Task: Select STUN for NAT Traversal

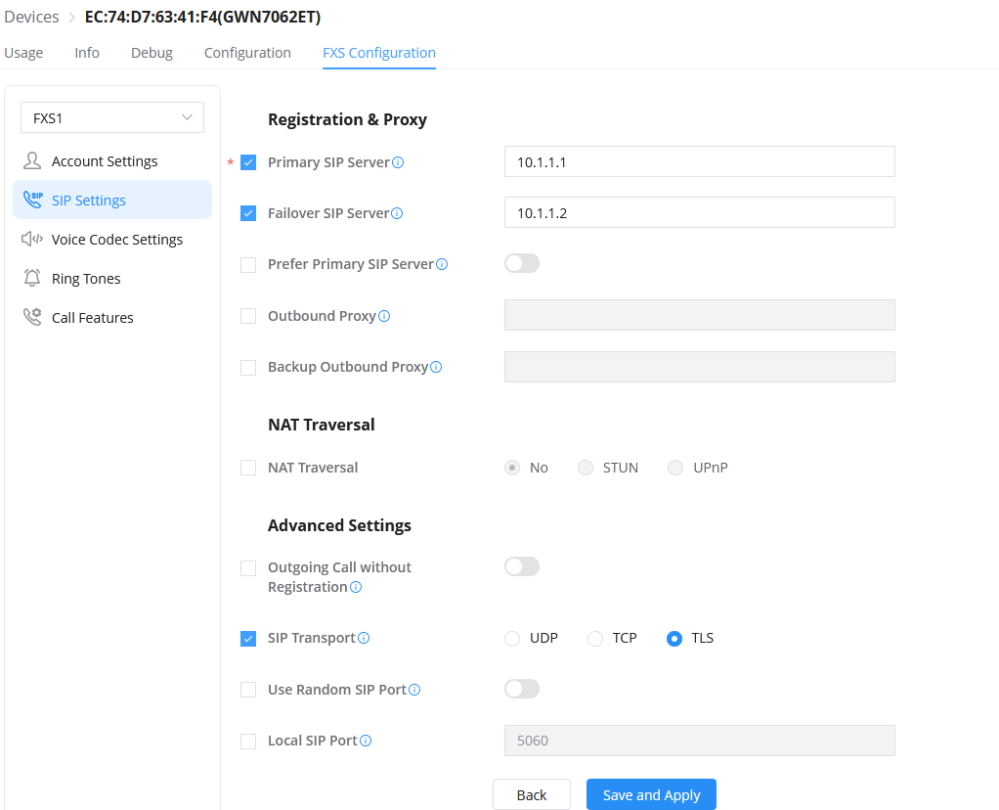Action: pyautogui.click(x=586, y=469)
